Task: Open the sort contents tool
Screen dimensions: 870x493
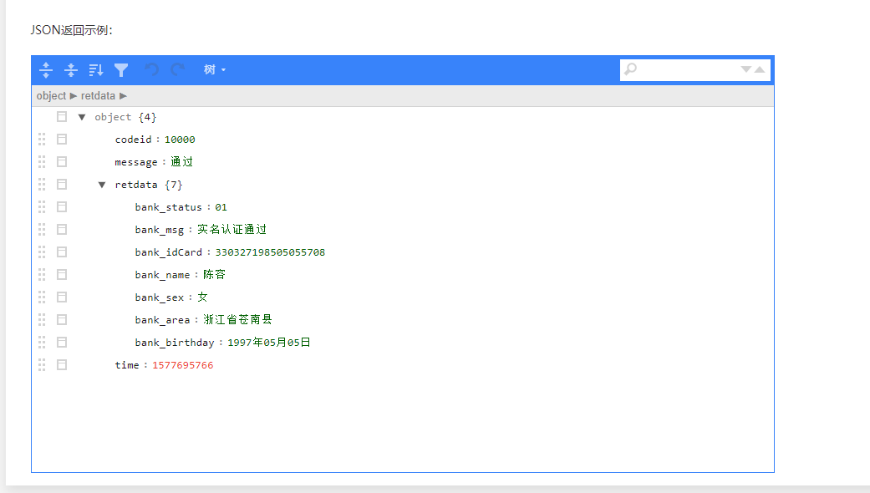Action: click(x=96, y=70)
